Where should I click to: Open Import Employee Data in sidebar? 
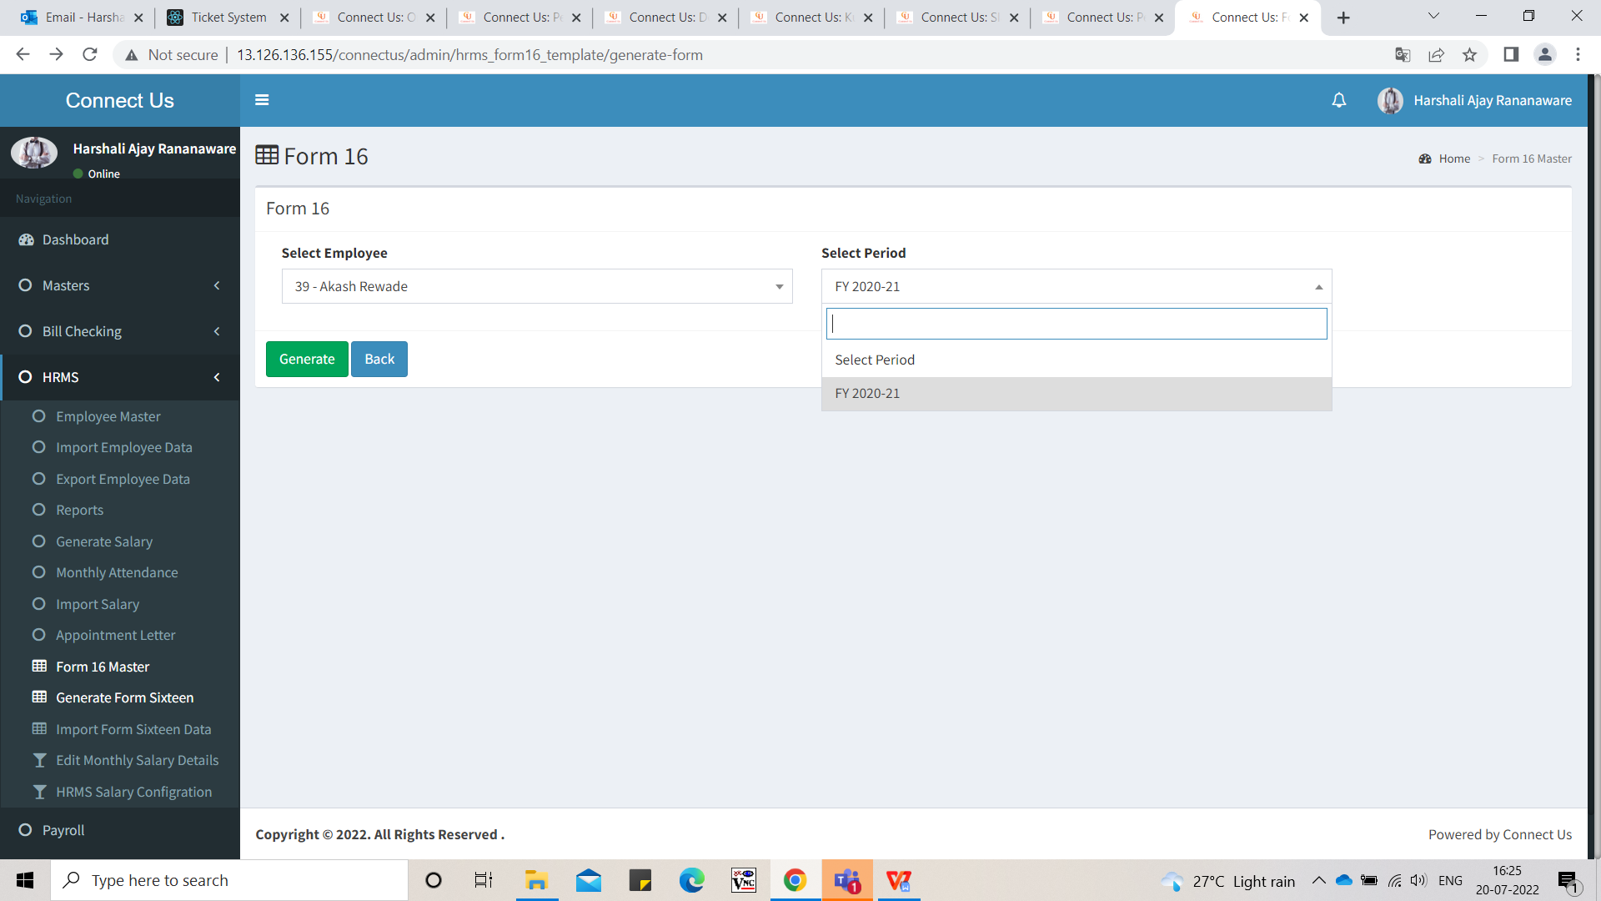(124, 447)
